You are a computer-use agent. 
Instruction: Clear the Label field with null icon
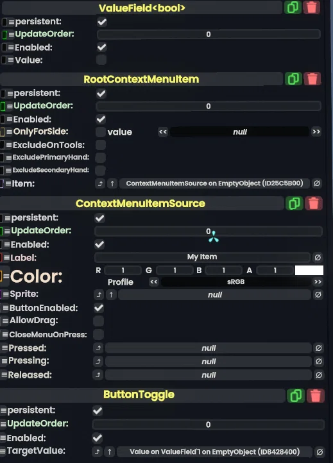(x=318, y=258)
